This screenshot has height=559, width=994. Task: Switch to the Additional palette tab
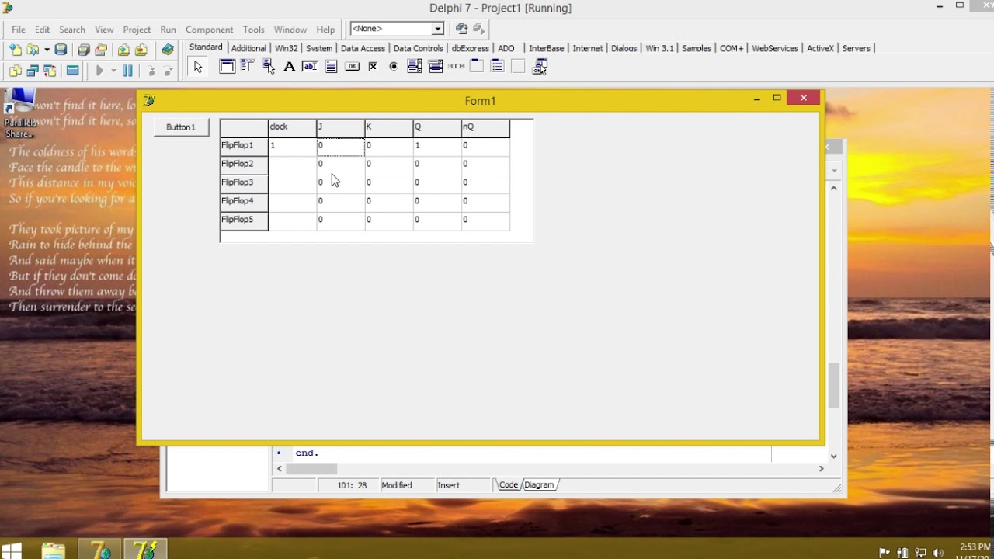pyautogui.click(x=248, y=48)
